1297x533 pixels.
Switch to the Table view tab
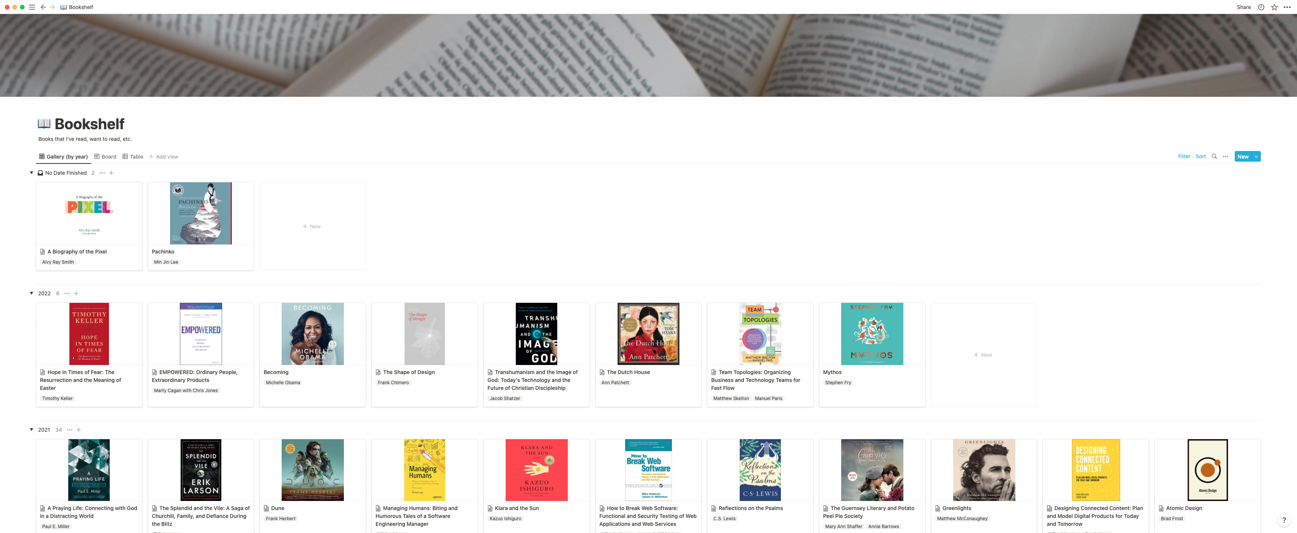tap(133, 156)
